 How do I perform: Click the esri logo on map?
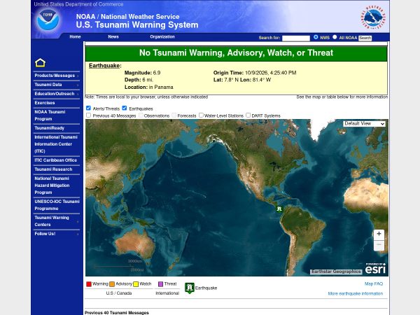[x=375, y=269]
